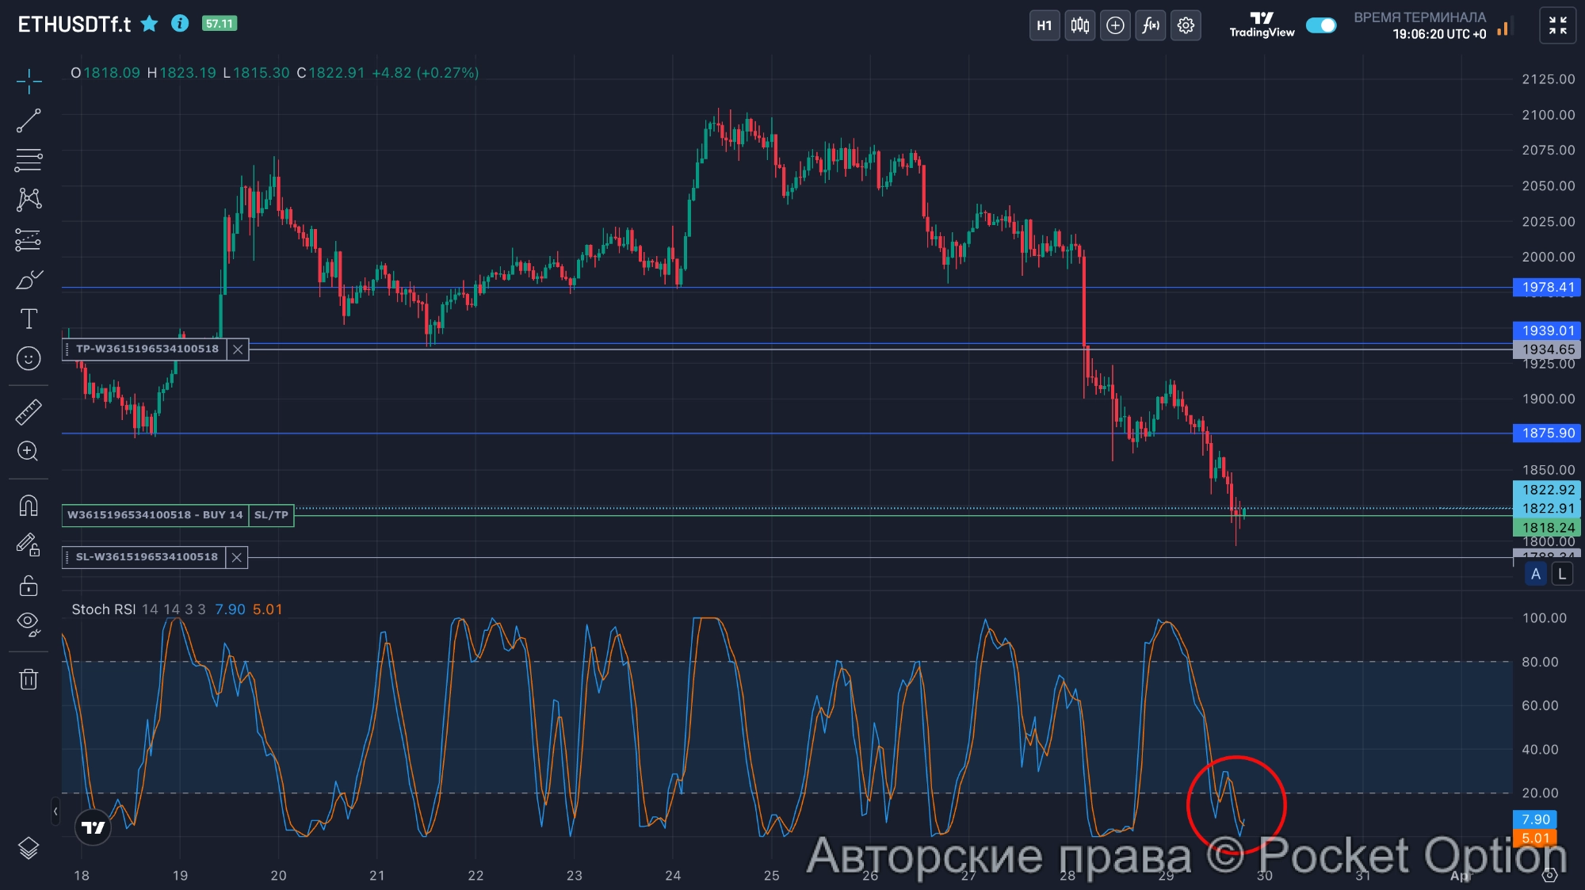Toggle auto scale A button

point(1535,575)
